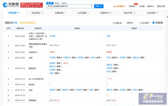This screenshot has width=168, height=106.
Task: Click the 天眼一下 search button
Action: [99, 6]
